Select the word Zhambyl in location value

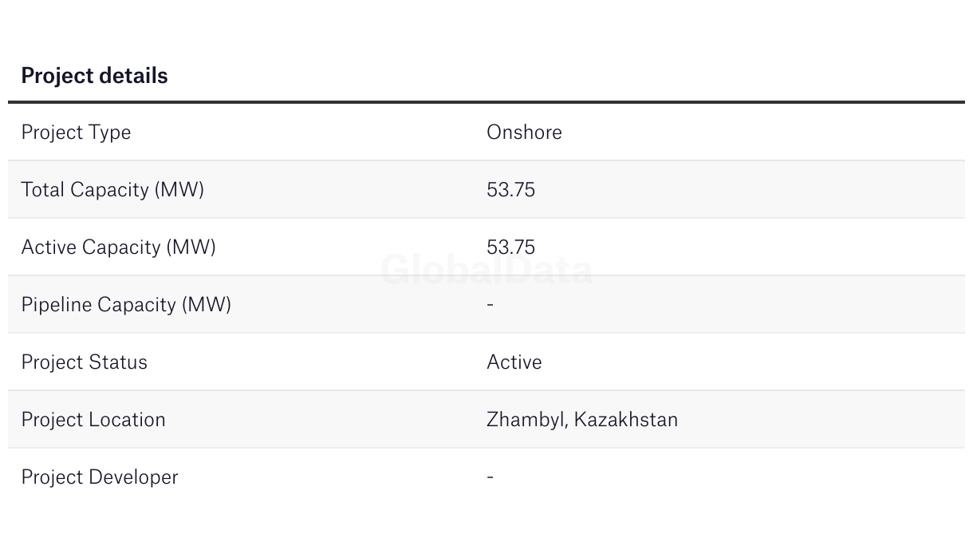click(x=526, y=419)
